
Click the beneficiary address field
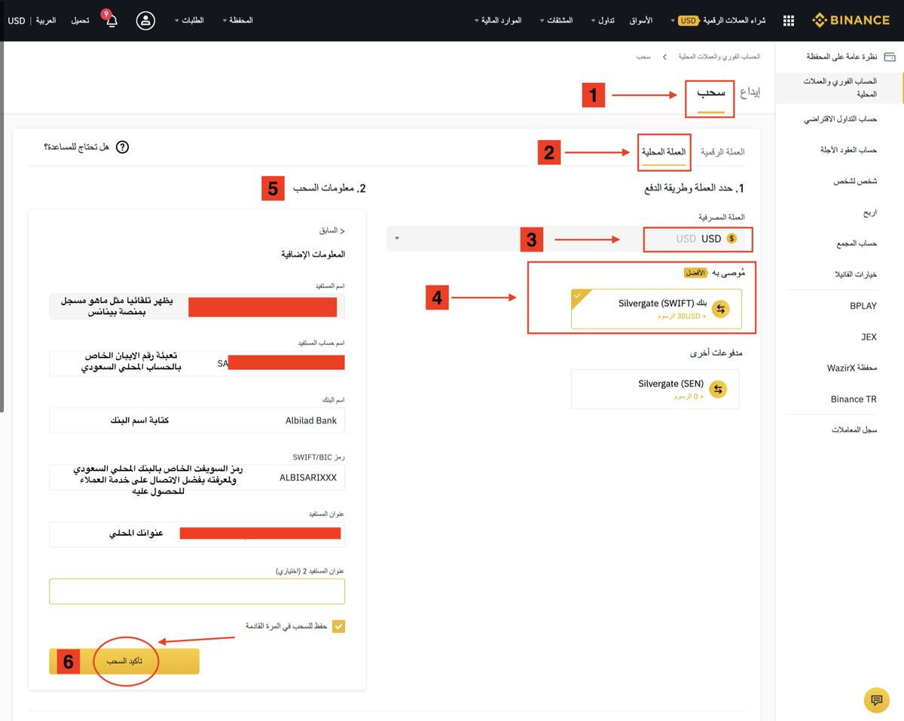(x=197, y=534)
